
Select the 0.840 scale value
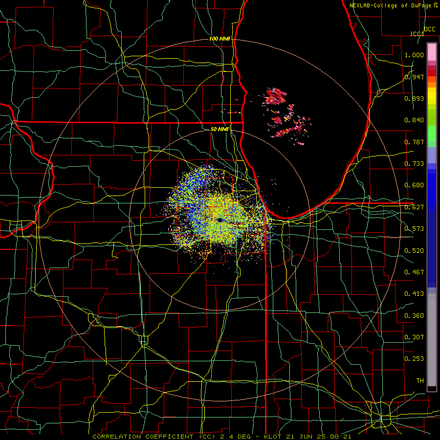[x=414, y=120]
